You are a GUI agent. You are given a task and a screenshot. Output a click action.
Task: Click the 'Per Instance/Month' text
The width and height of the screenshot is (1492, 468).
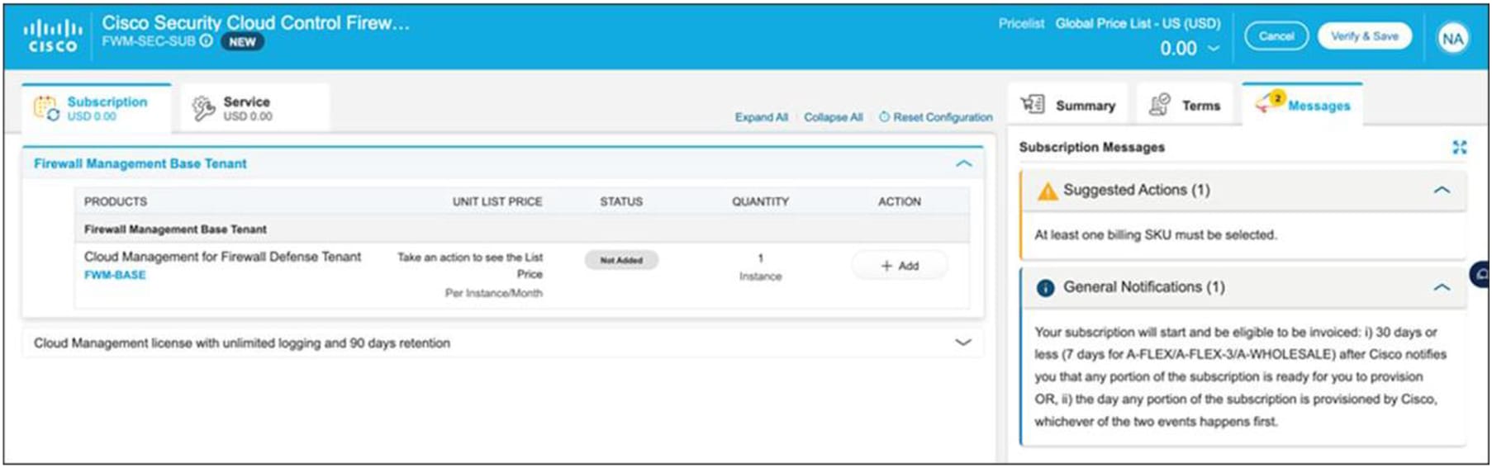[494, 293]
